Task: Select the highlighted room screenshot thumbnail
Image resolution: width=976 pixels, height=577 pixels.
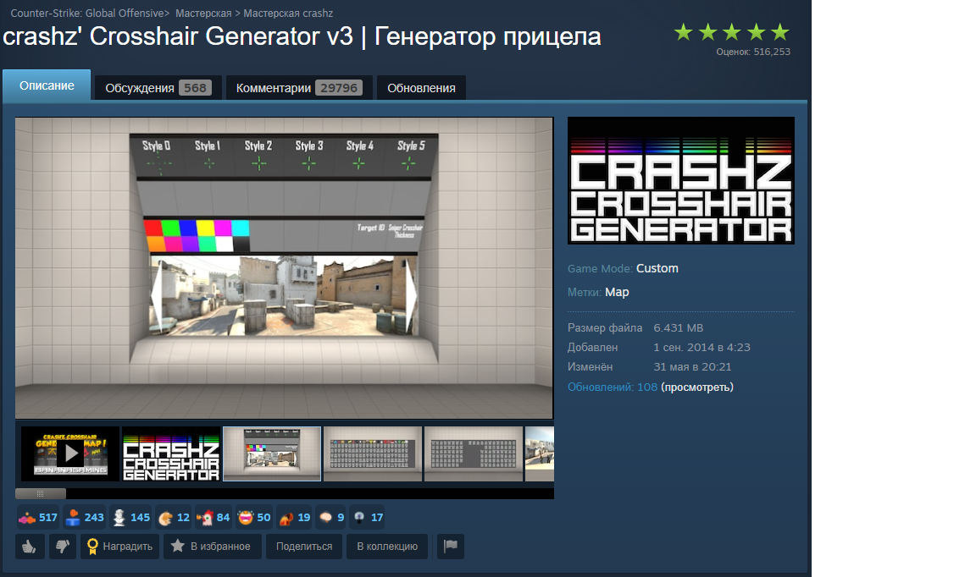Action: click(272, 453)
